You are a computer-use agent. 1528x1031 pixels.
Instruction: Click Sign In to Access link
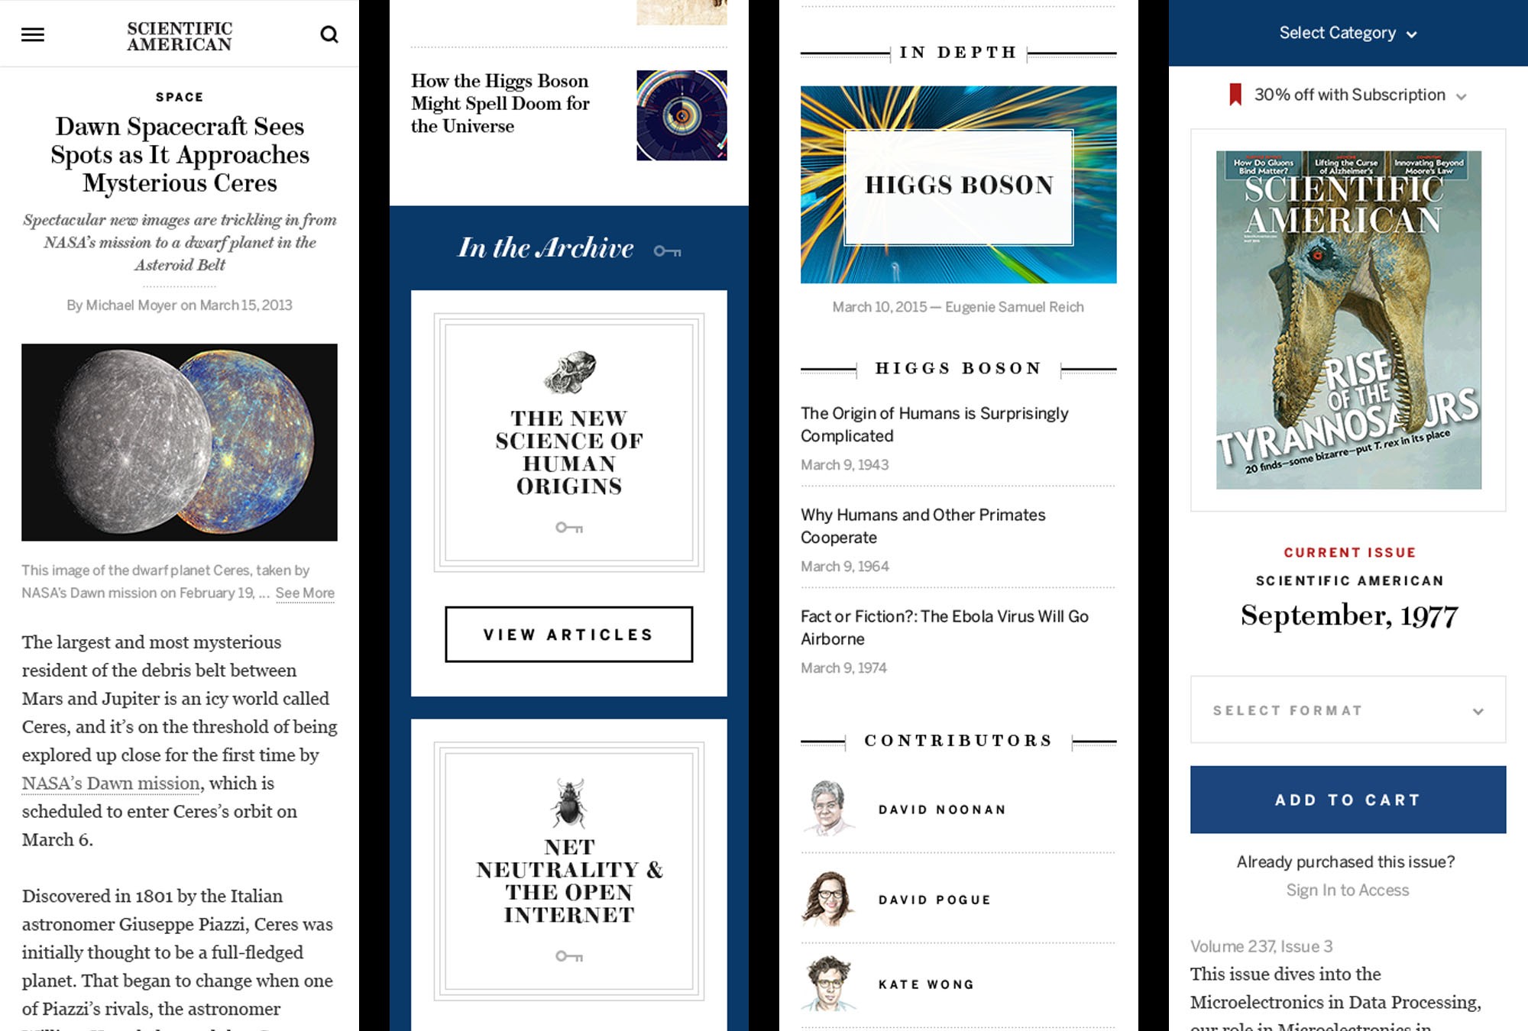[1348, 890]
